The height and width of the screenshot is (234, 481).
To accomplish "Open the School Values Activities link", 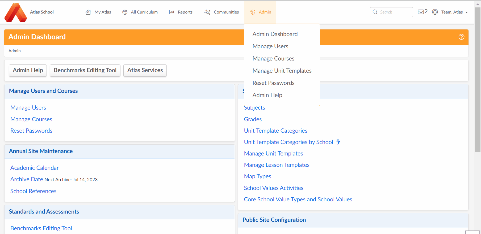I will pos(274,188).
